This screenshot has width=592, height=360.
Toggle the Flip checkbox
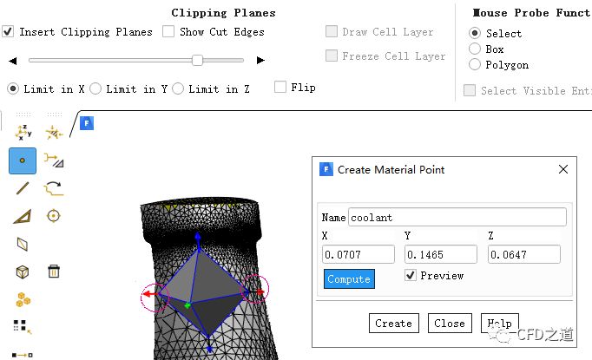[x=280, y=87]
